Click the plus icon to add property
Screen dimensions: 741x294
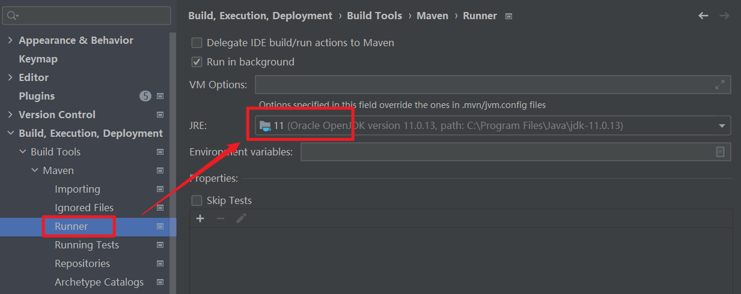(200, 218)
